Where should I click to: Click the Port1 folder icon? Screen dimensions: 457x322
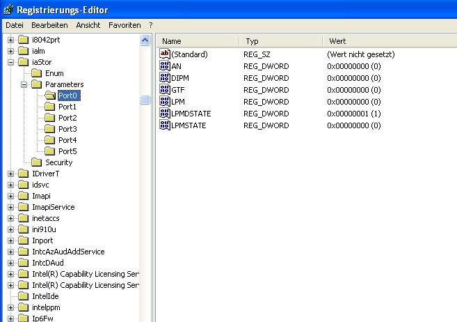tap(49, 107)
